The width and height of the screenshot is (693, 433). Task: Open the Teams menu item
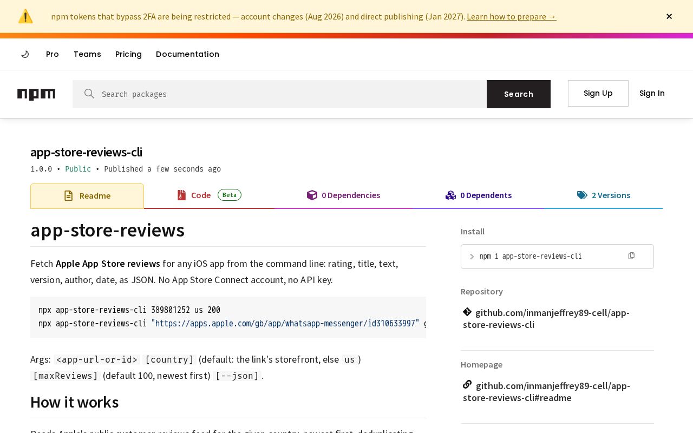[87, 54]
